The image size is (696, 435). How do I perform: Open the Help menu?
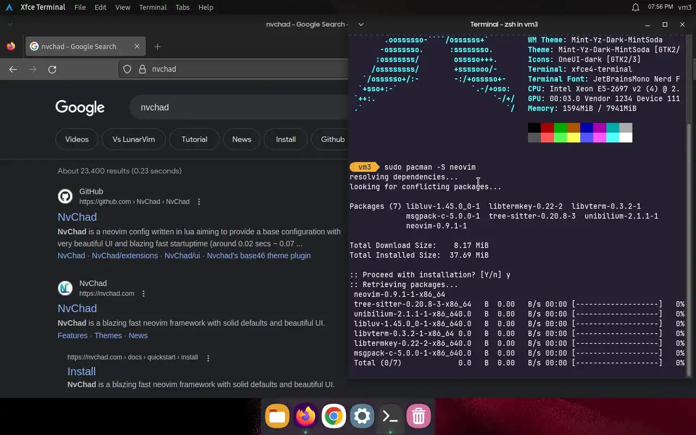[206, 7]
